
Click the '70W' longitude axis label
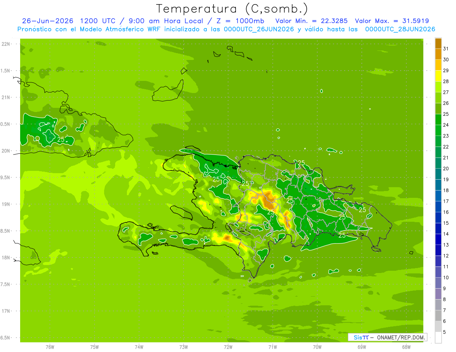[x=317, y=347]
